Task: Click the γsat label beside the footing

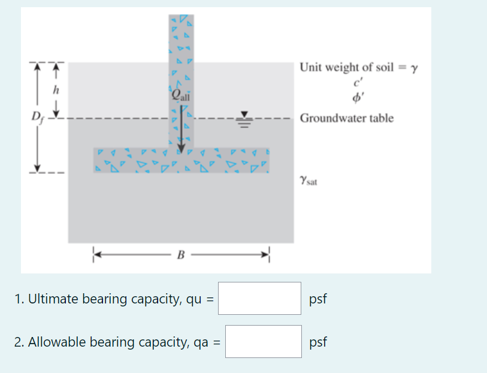Action: (307, 179)
